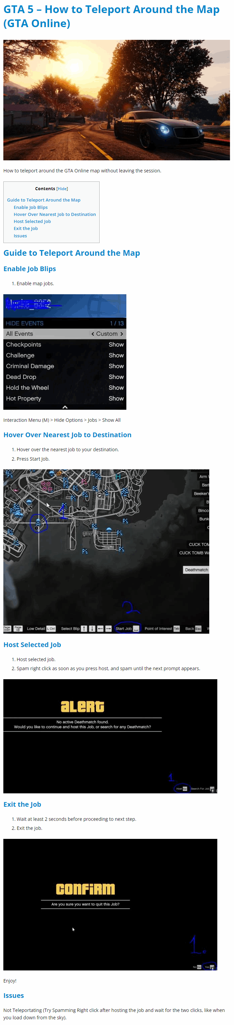
Task: Jump to Issues section from contents
Action: click(20, 236)
